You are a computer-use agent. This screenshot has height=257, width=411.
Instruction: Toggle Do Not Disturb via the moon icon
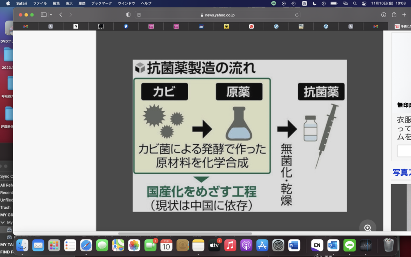[314, 4]
